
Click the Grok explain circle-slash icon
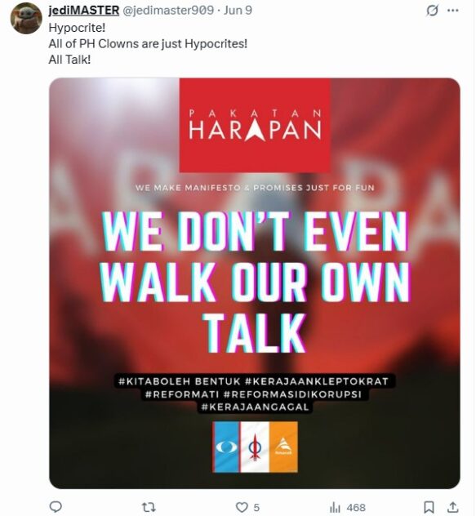[x=432, y=11]
